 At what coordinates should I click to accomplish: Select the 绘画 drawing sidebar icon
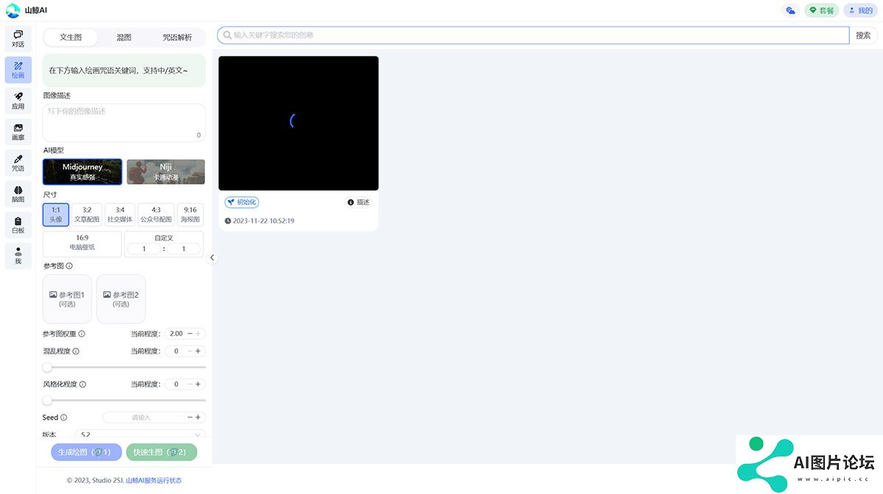tap(18, 70)
